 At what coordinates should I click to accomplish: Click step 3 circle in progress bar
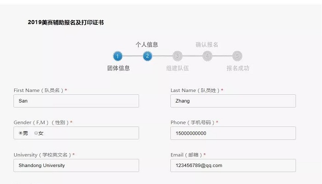pyautogui.click(x=178, y=56)
